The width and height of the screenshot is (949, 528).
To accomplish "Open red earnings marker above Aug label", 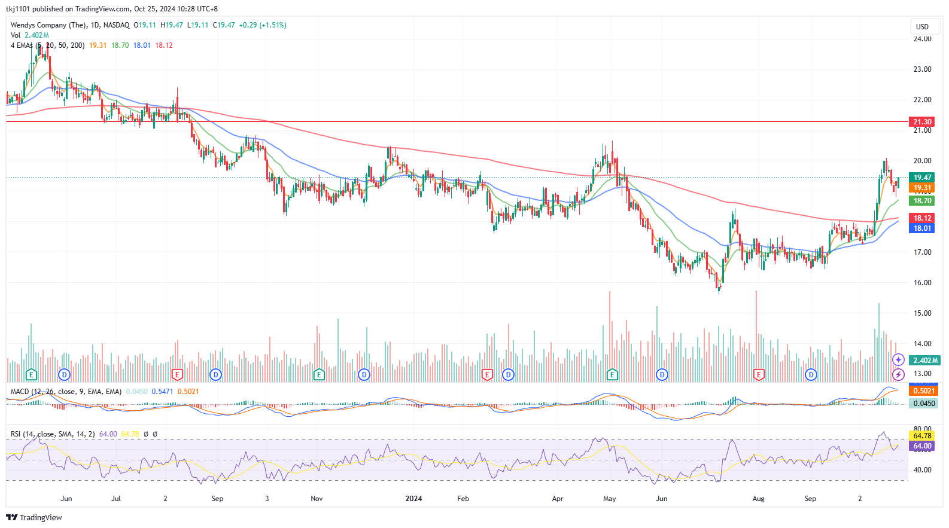I will 759,375.
